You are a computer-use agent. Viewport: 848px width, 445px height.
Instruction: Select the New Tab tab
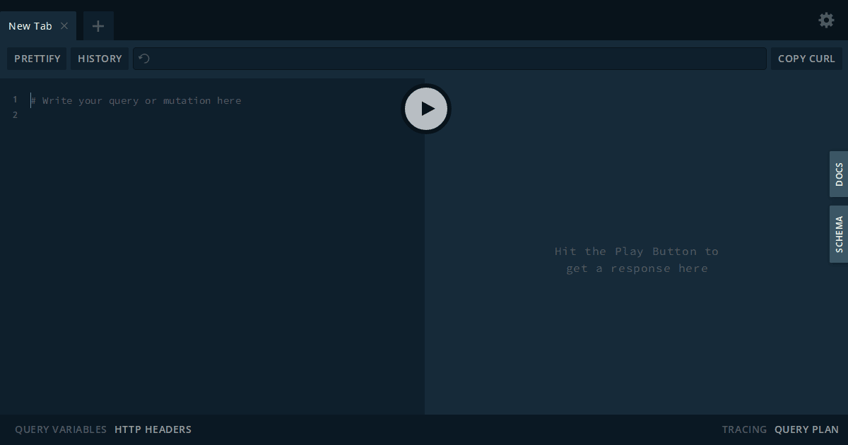pos(32,25)
